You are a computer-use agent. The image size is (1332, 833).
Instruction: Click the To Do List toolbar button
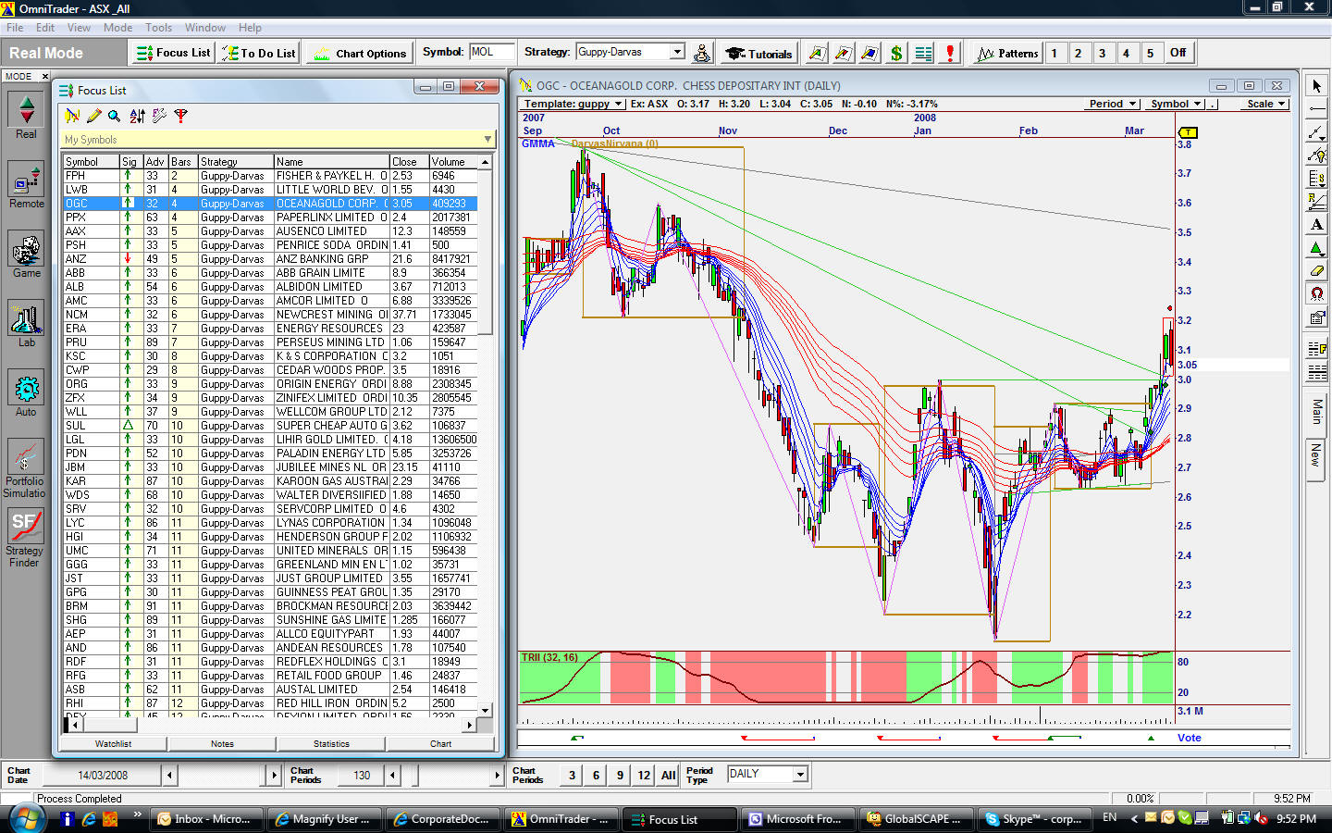click(258, 53)
